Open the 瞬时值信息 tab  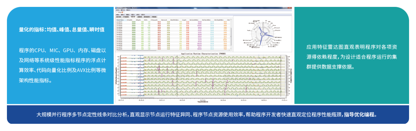pyautogui.click(x=147, y=17)
